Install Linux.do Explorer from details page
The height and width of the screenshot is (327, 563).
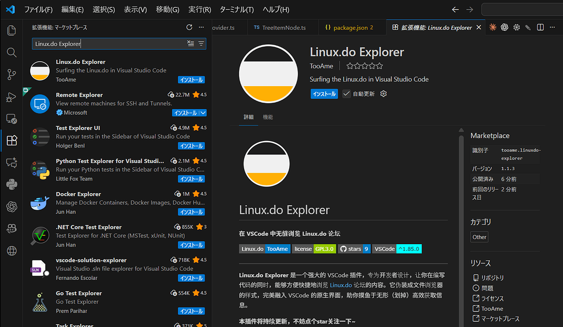(x=324, y=94)
